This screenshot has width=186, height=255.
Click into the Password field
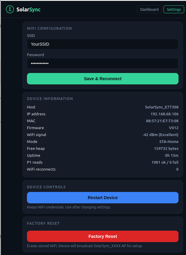(x=102, y=63)
